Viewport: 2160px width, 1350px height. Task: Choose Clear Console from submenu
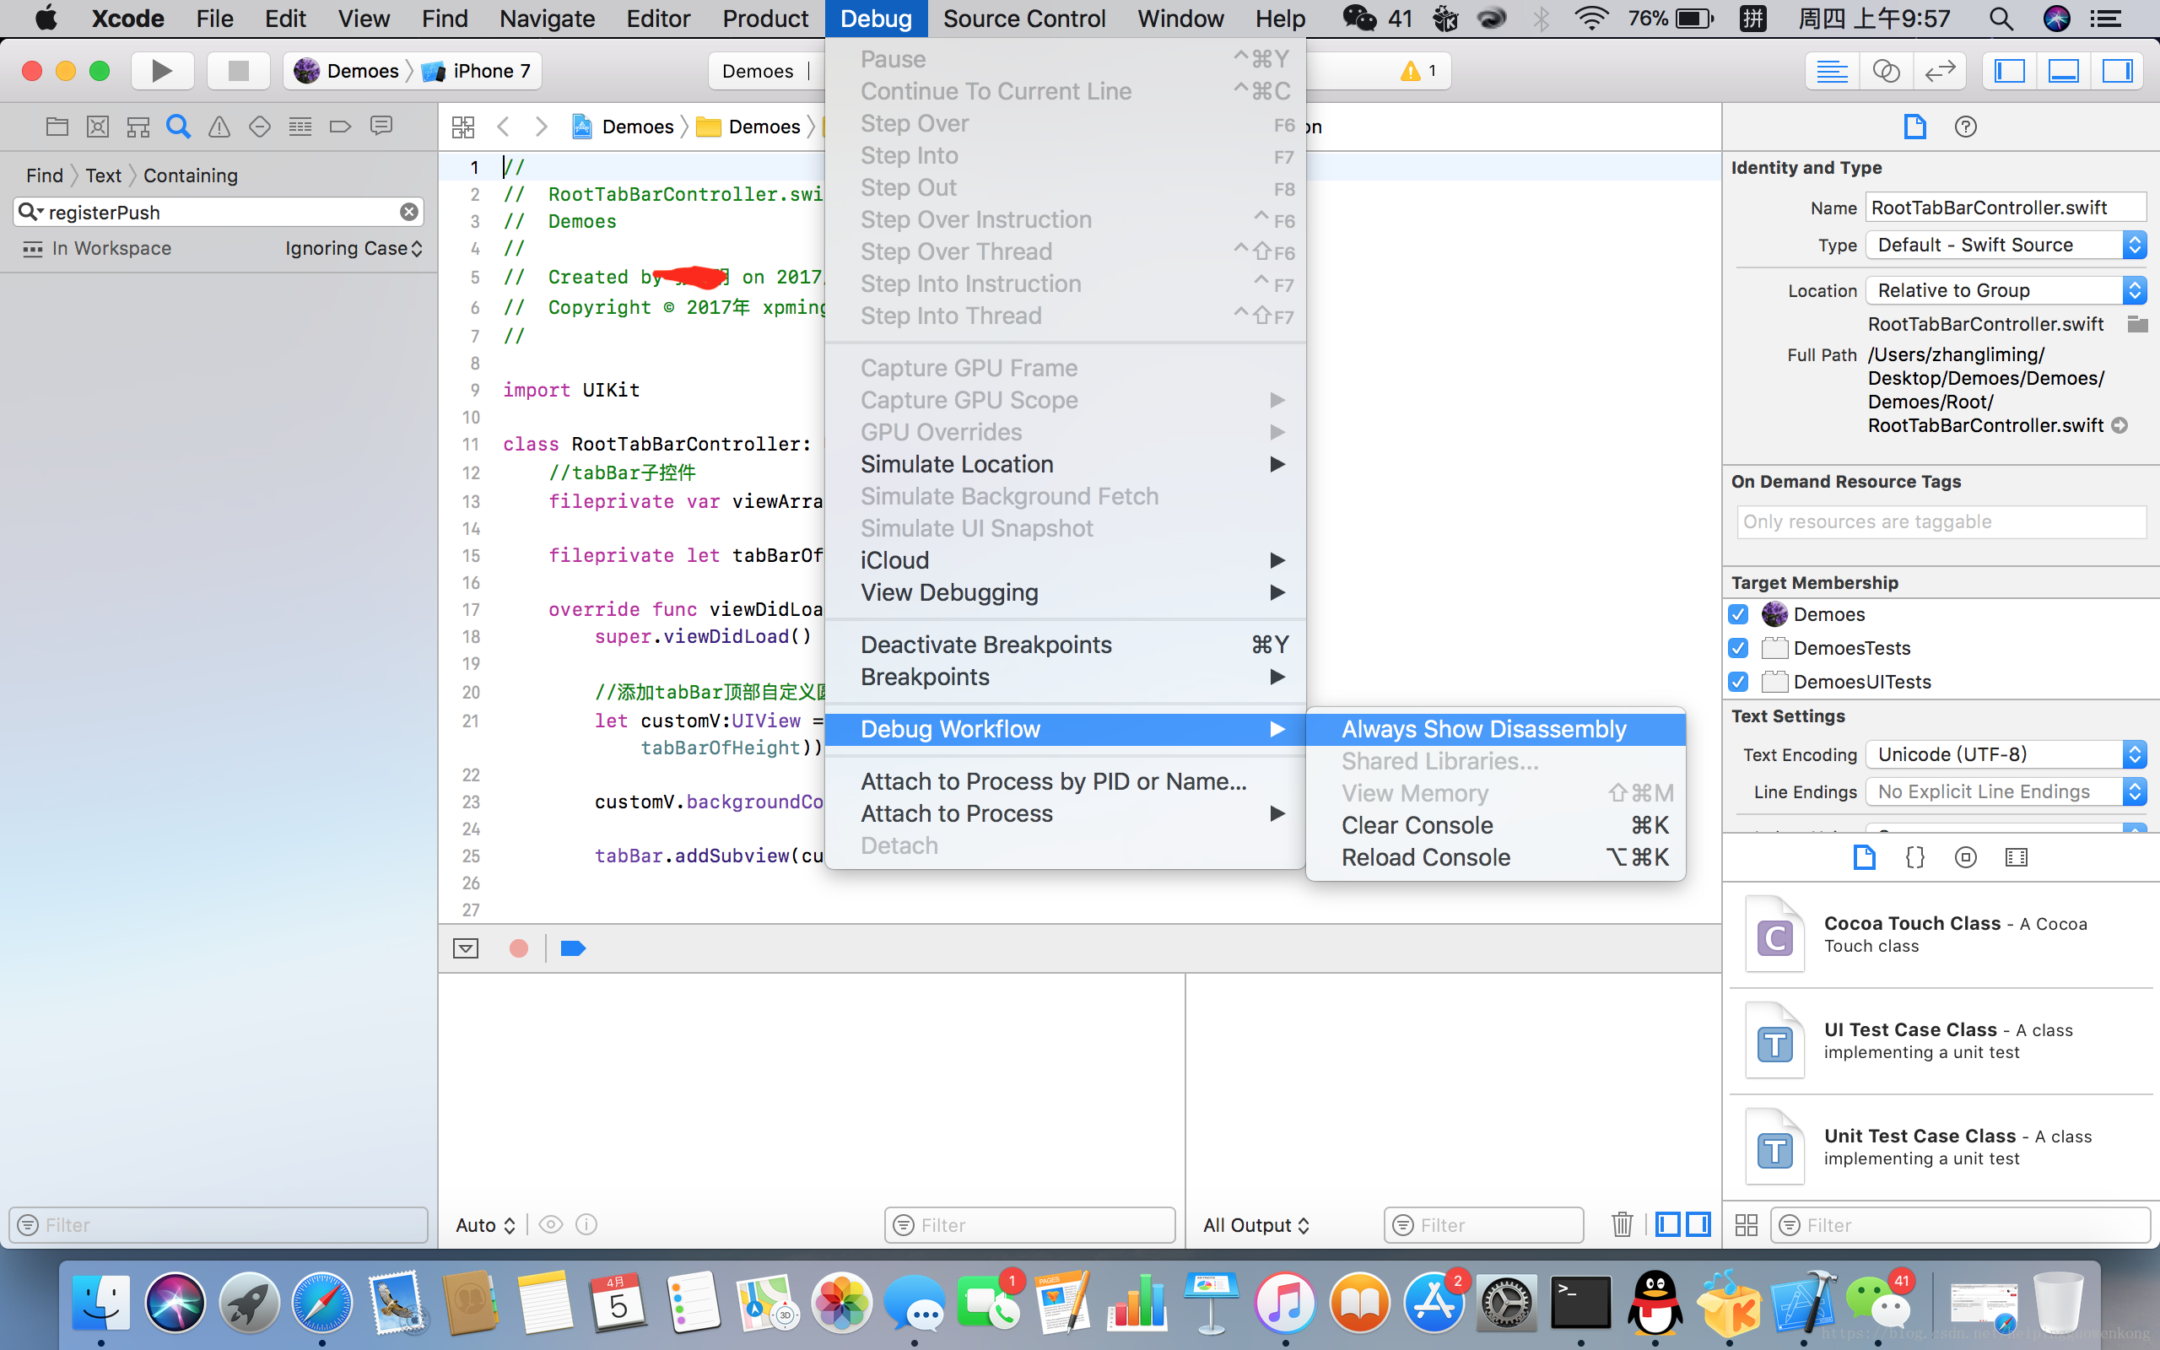pyautogui.click(x=1496, y=825)
